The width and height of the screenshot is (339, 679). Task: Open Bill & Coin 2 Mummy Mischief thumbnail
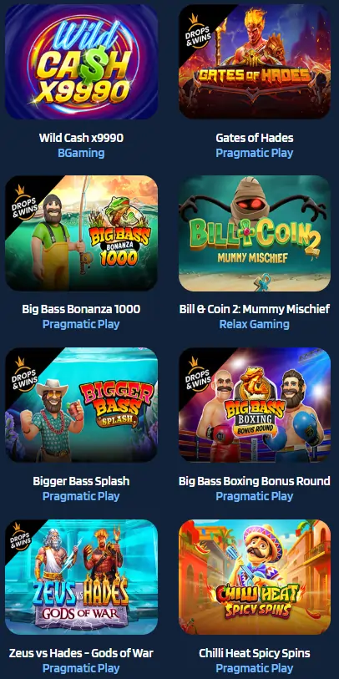coord(255,233)
